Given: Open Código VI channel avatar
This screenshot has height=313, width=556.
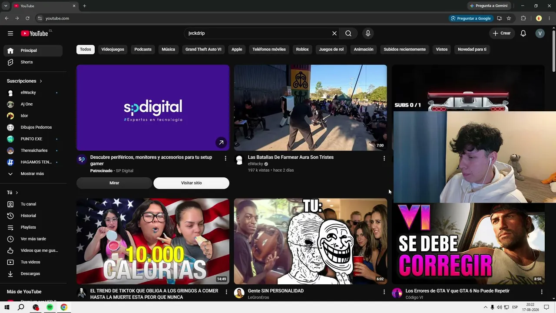Looking at the screenshot, I should 397,293.
